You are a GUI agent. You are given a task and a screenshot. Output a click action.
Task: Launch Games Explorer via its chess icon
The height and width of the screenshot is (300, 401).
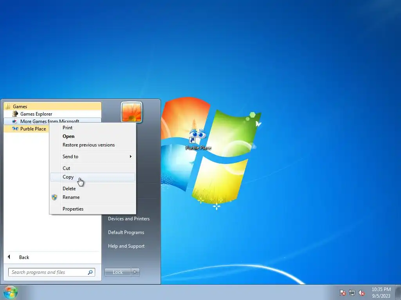tap(15, 114)
